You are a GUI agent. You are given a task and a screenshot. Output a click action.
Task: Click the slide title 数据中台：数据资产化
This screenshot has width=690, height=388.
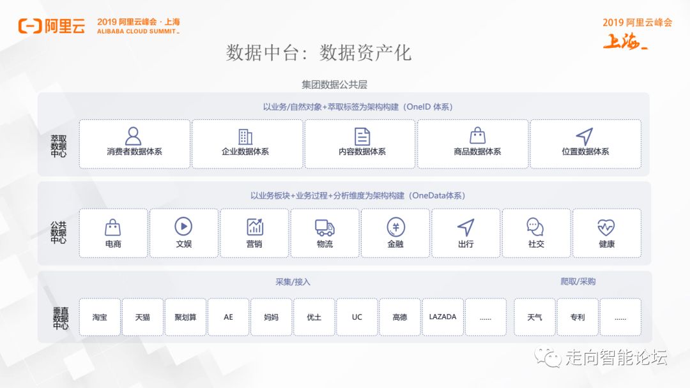(319, 53)
